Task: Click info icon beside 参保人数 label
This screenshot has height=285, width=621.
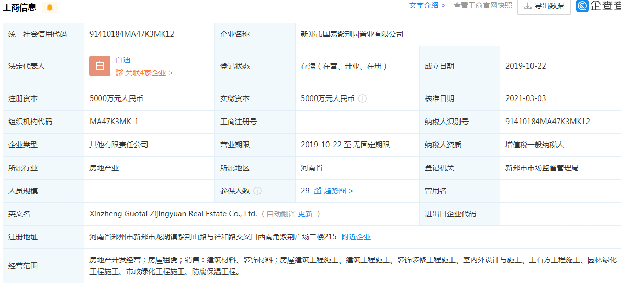Action: pos(257,191)
